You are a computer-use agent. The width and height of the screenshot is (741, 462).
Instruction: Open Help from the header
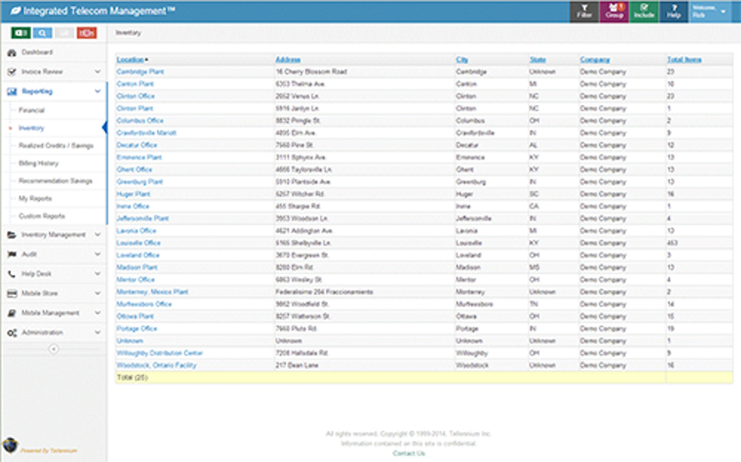[674, 12]
